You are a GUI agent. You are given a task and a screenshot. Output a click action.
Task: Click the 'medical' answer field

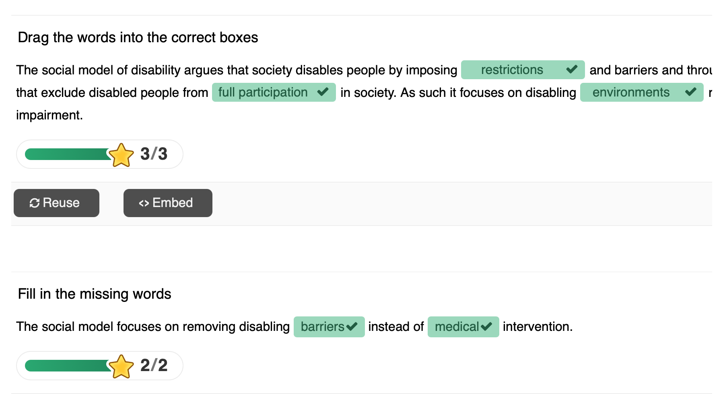pyautogui.click(x=457, y=326)
